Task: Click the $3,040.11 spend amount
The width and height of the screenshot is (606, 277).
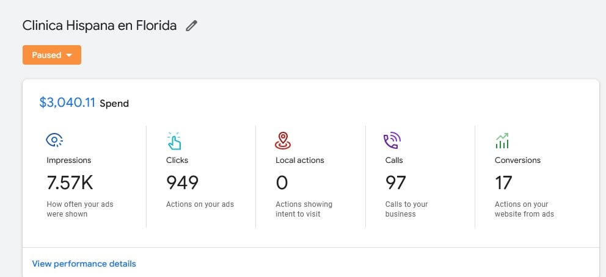Action: coord(67,103)
